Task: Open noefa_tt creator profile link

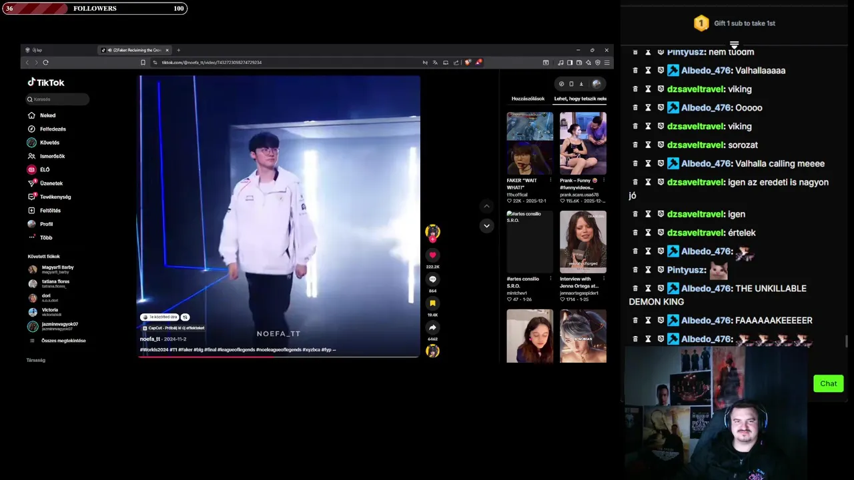Action: click(x=150, y=339)
